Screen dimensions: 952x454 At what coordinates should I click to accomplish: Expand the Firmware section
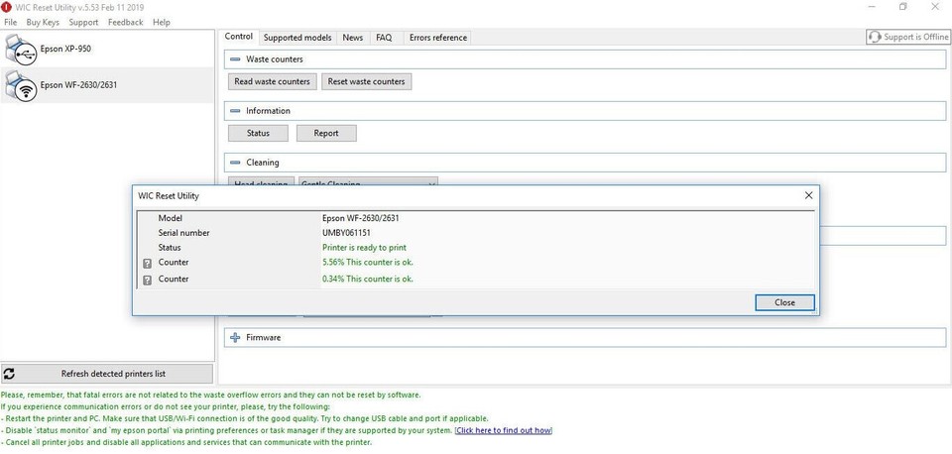[235, 337]
